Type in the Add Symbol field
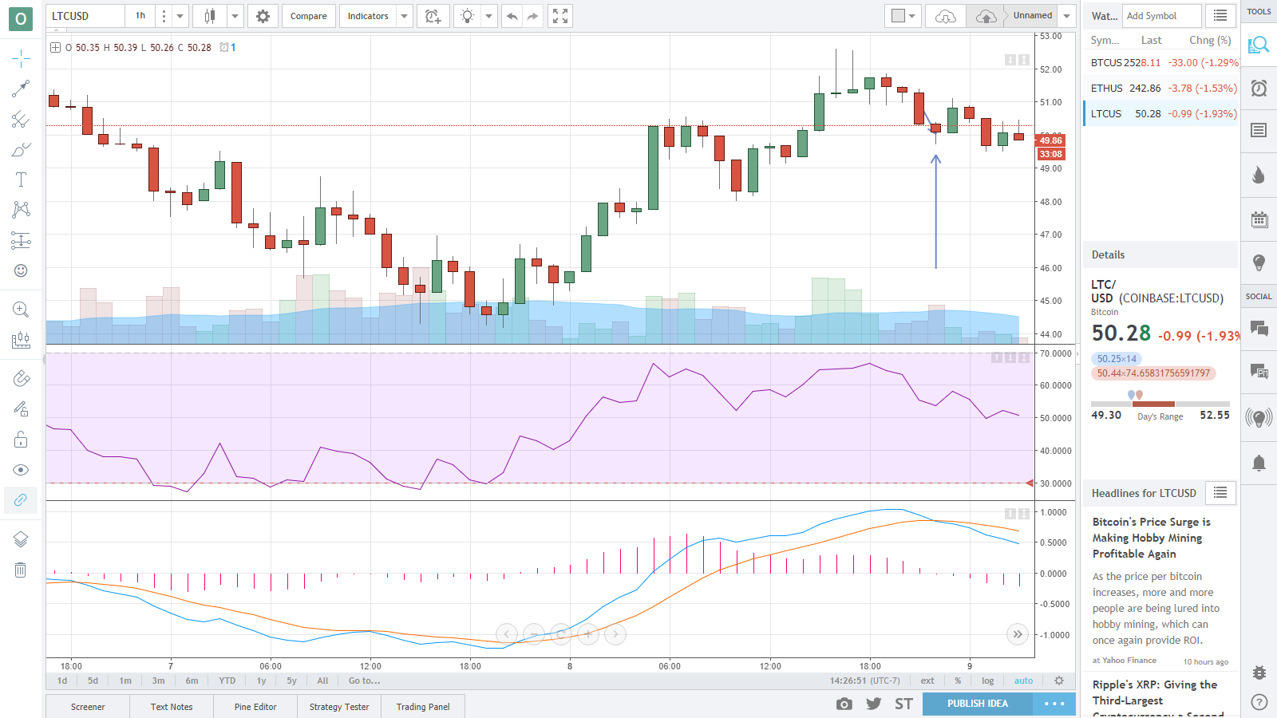Image resolution: width=1277 pixels, height=718 pixels. click(1162, 16)
